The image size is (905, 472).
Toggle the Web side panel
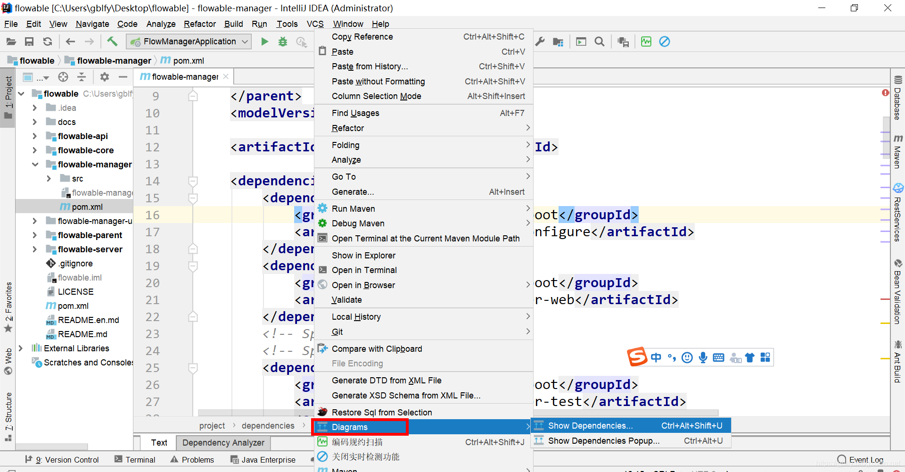click(8, 362)
